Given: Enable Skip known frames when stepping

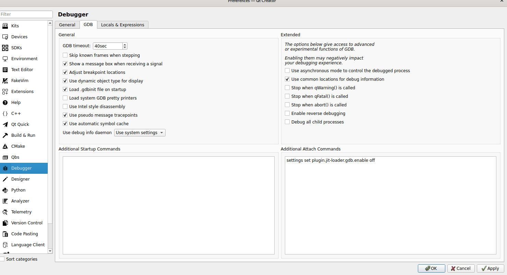Looking at the screenshot, I should click(x=65, y=55).
